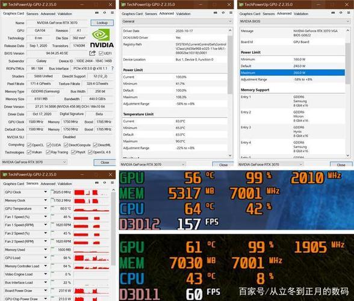Toggle the CUDA checkbox
This screenshot has height=301, width=354.
point(49,144)
